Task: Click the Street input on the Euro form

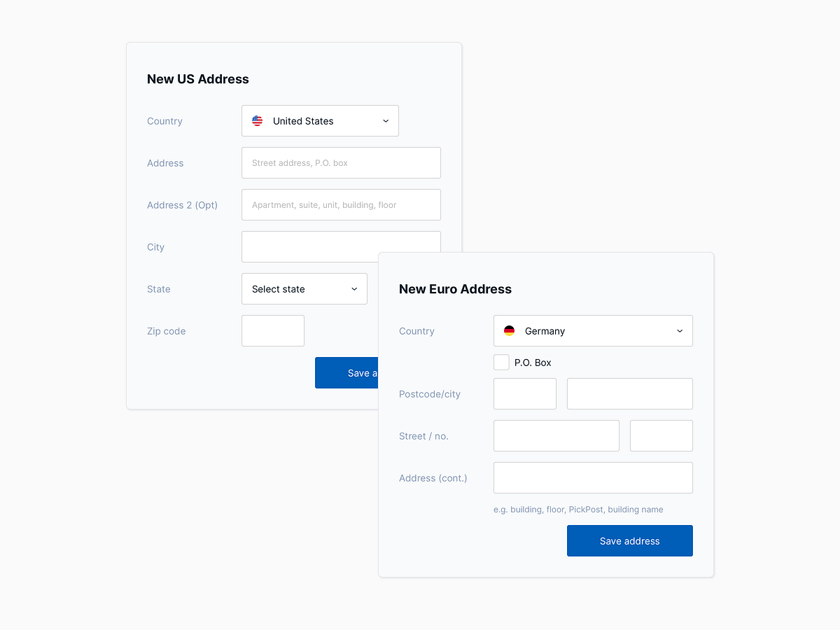Action: pyautogui.click(x=556, y=435)
